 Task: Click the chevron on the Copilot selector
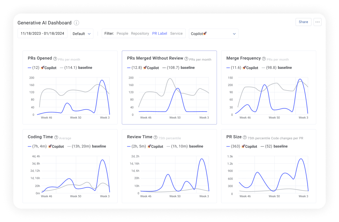pyautogui.click(x=234, y=34)
